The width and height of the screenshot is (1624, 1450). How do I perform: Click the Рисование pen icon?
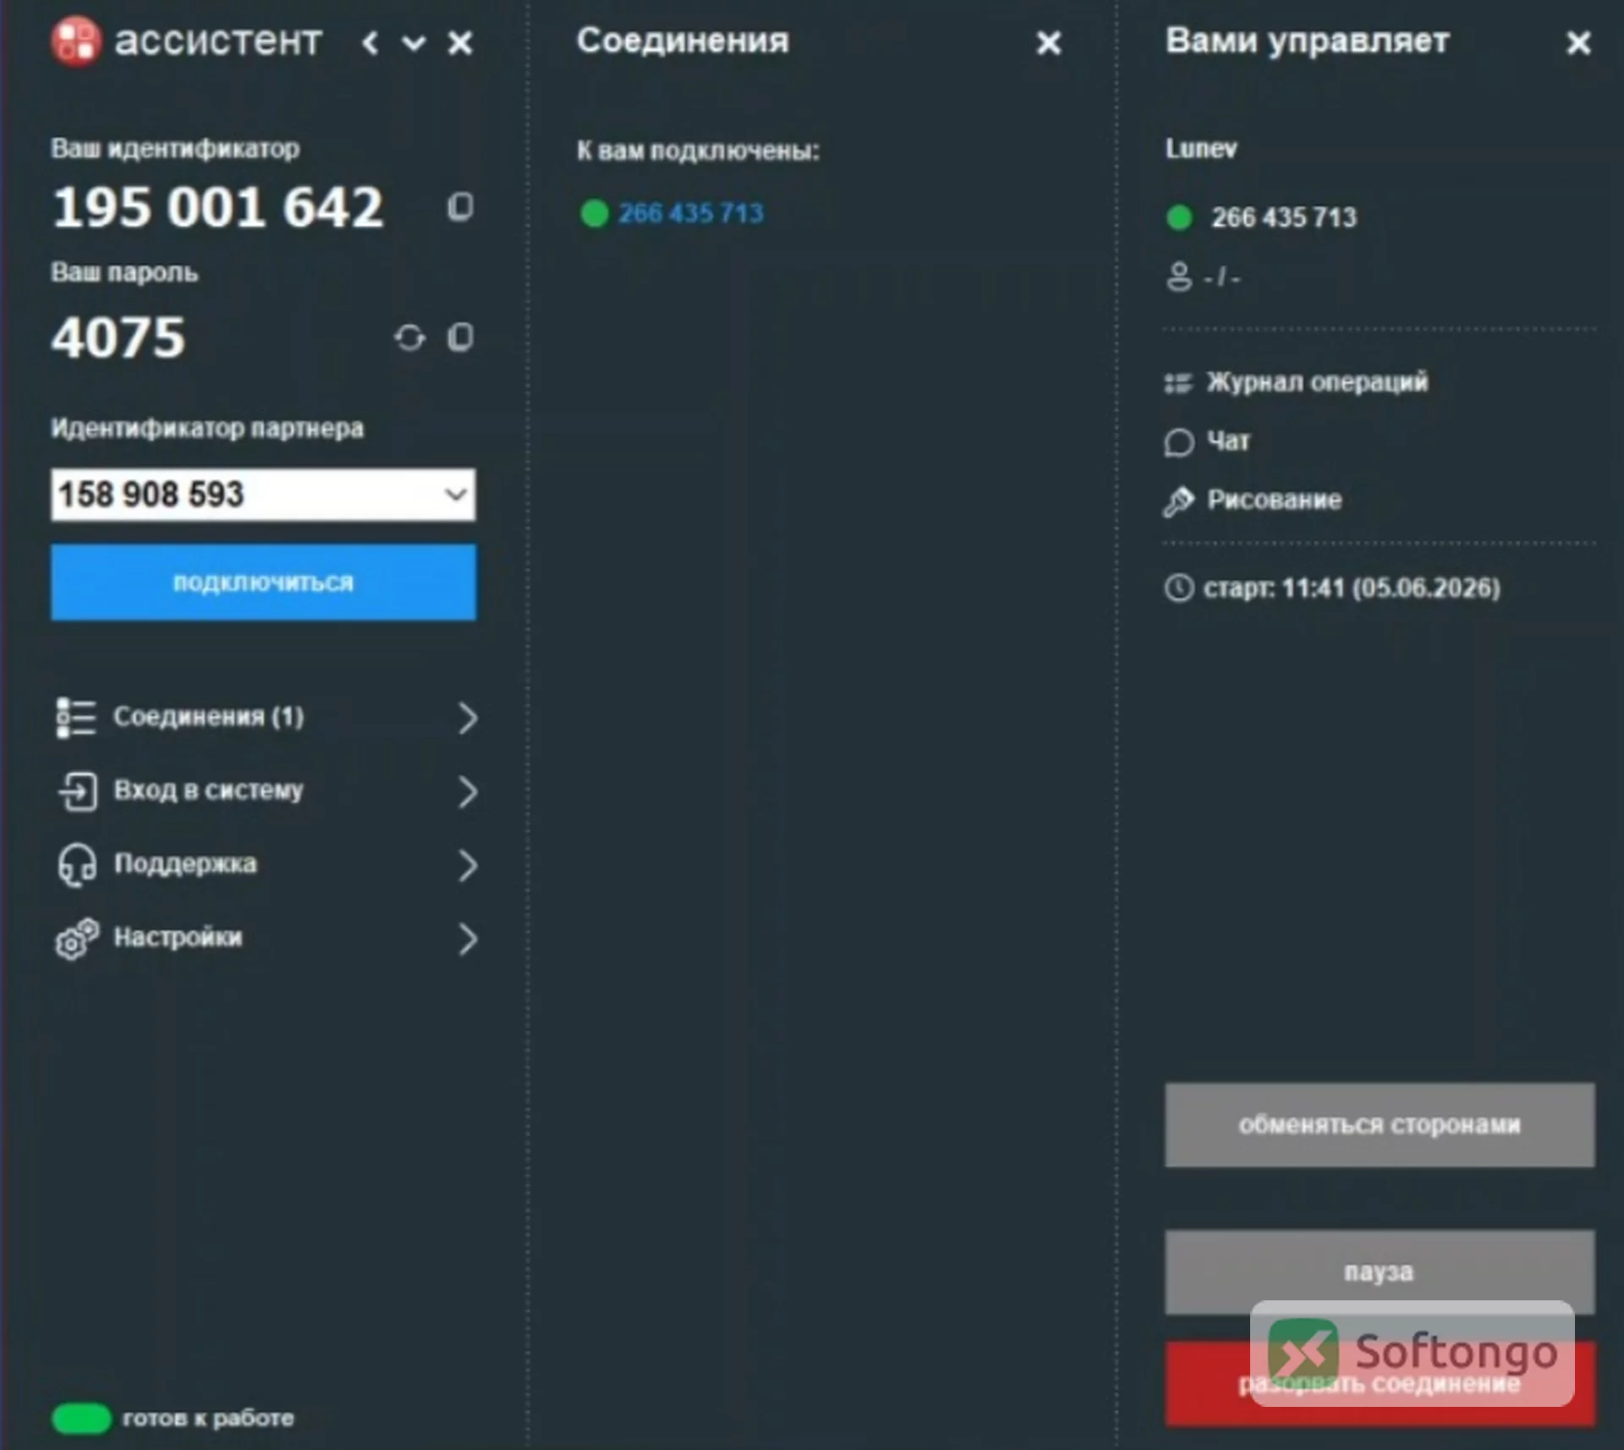[1178, 501]
